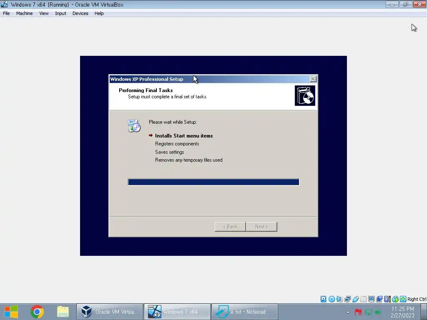Open the Machine menu
The height and width of the screenshot is (320, 427).
[24, 13]
